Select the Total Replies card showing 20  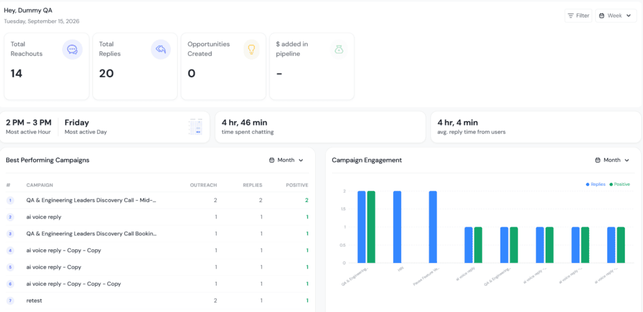135,67
